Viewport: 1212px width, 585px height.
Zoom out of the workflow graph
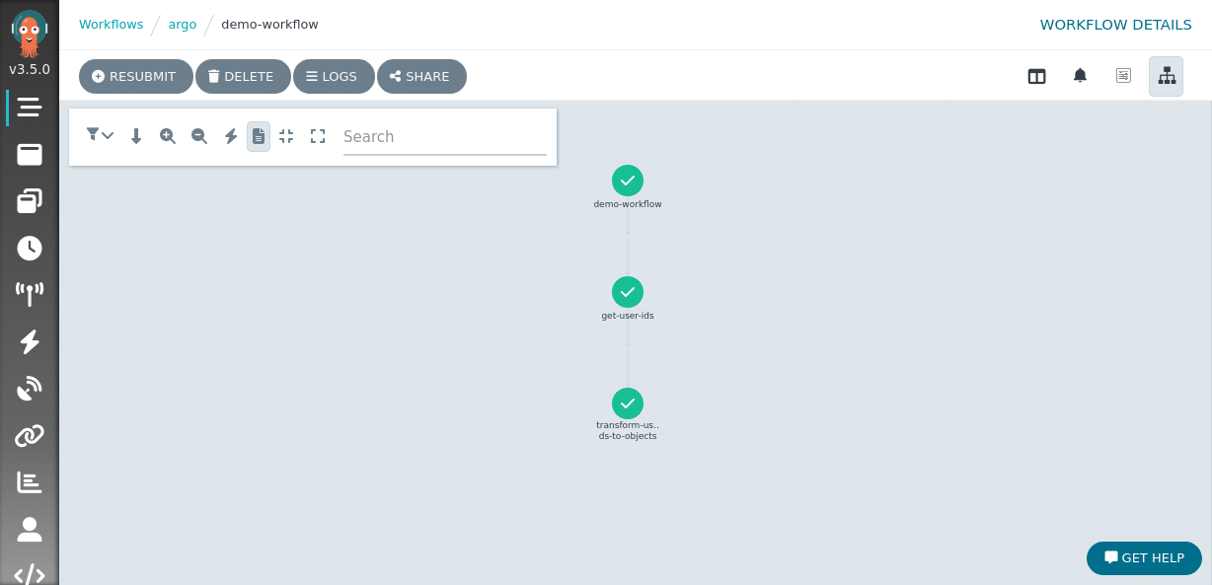199,136
